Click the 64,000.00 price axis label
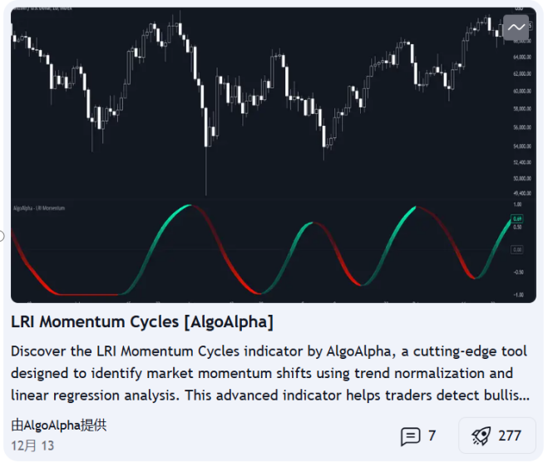Screen dimensions: 548x463 tap(521, 57)
